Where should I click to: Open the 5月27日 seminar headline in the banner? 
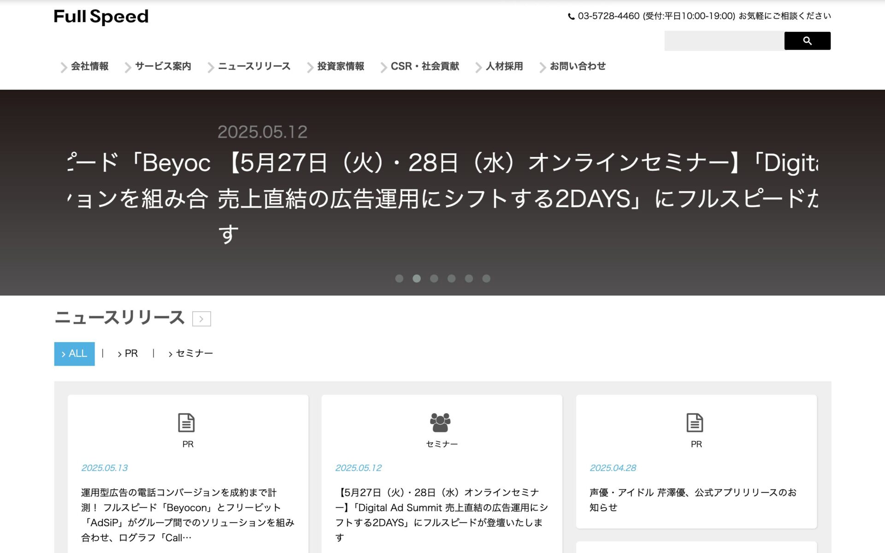518,198
